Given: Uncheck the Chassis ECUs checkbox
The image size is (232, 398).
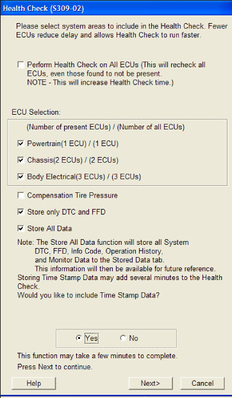Looking at the screenshot, I should 21,160.
